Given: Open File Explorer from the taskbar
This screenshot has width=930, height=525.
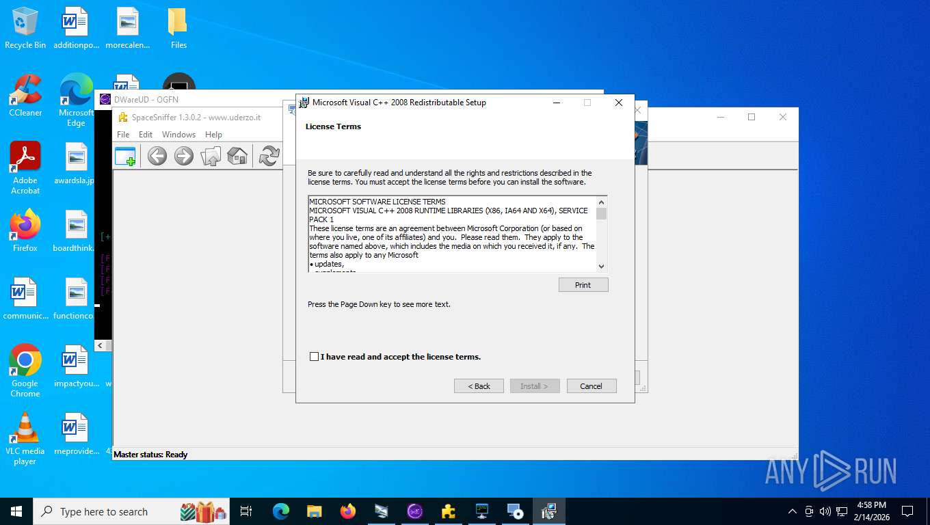Looking at the screenshot, I should pyautogui.click(x=314, y=511).
